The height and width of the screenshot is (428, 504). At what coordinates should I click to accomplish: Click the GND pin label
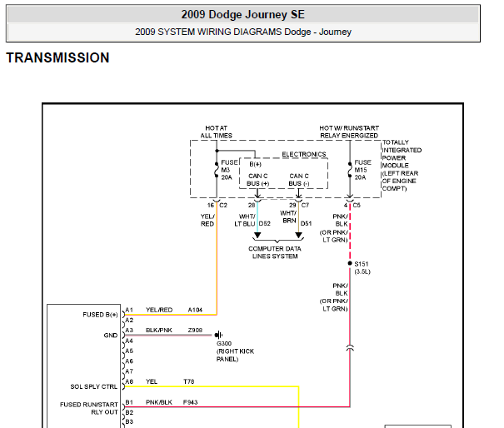(111, 335)
